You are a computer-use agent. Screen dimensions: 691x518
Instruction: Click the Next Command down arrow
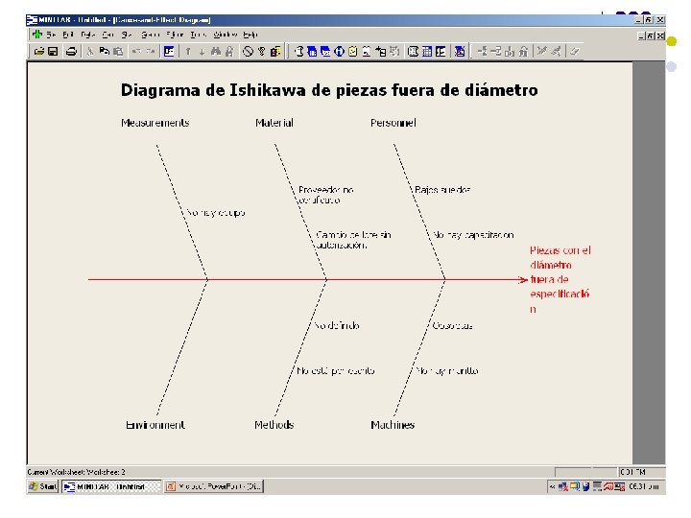(202, 52)
